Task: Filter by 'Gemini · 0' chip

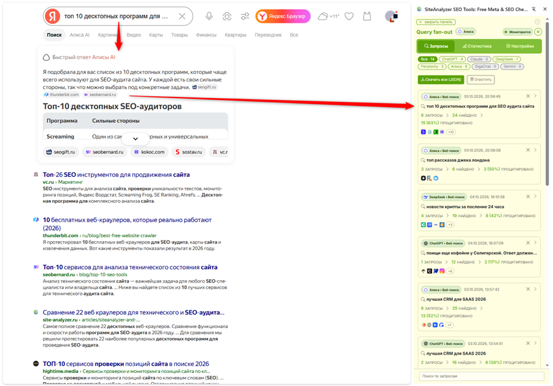Action: click(x=512, y=66)
